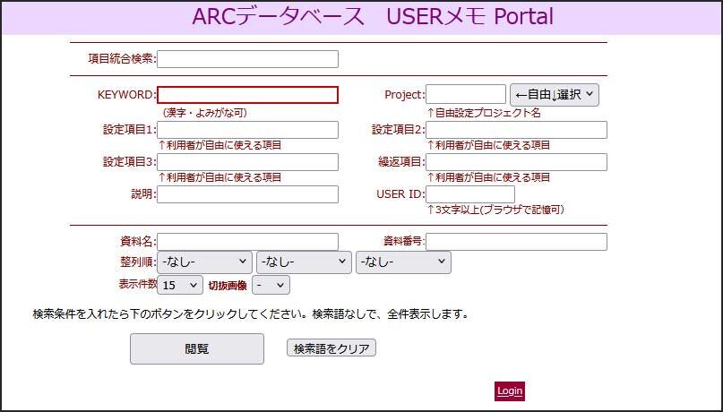Screen dimensions: 723x412
Task: Click the Project name text field
Action: 465,95
